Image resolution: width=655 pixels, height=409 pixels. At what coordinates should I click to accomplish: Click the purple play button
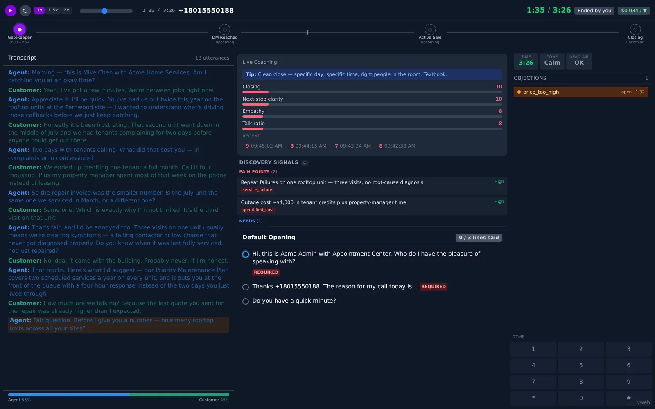coord(11,11)
